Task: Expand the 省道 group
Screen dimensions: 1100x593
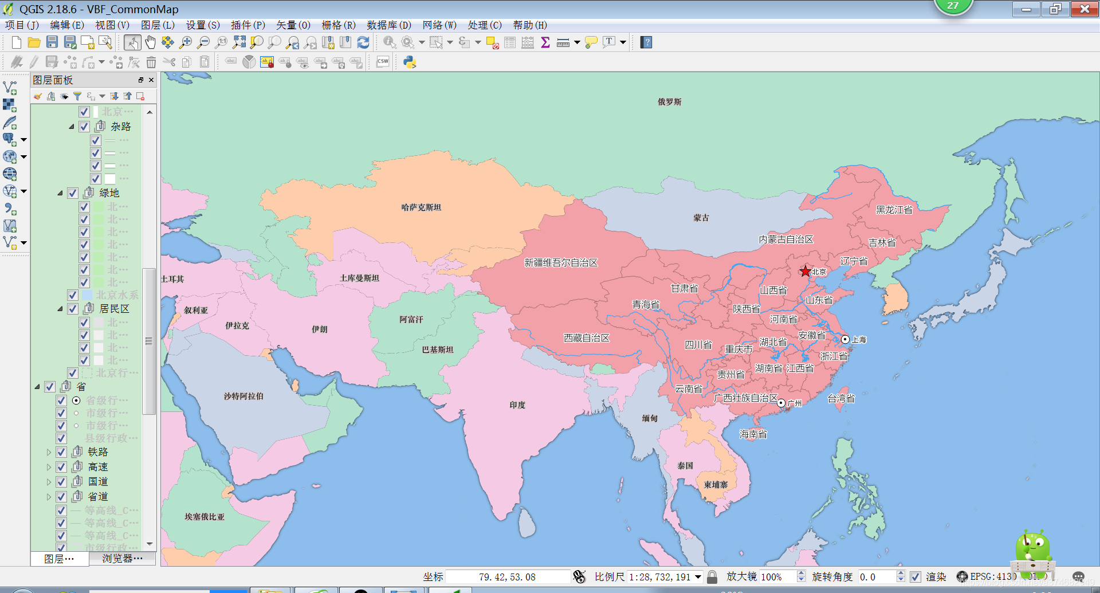Action: [x=49, y=497]
